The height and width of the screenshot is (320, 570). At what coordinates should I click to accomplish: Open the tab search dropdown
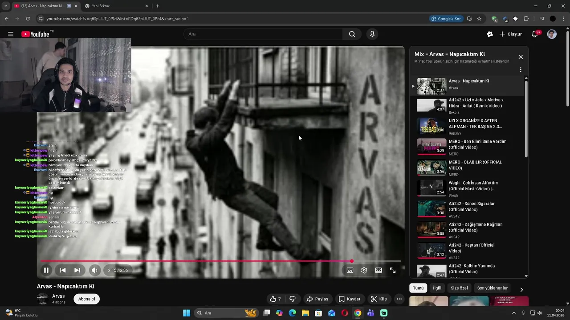pos(6,6)
